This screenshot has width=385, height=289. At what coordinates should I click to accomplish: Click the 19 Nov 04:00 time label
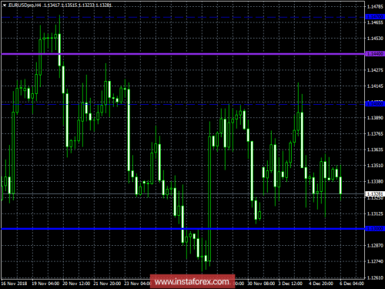point(45,284)
